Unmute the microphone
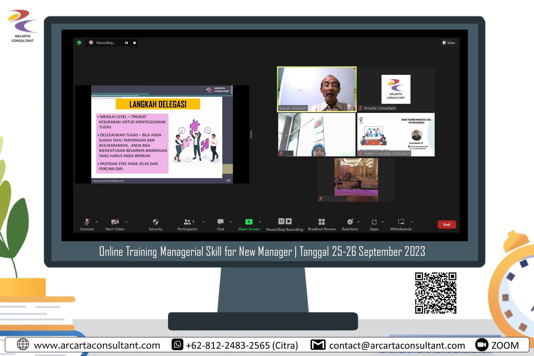This screenshot has height=356, width=534. pyautogui.click(x=87, y=222)
